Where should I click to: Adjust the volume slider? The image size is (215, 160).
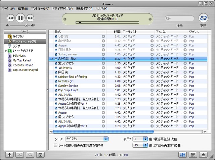(26, 25)
